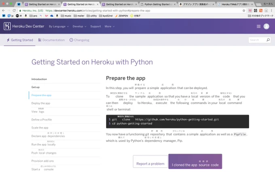Open the hamburger menu in header

tap(258, 26)
